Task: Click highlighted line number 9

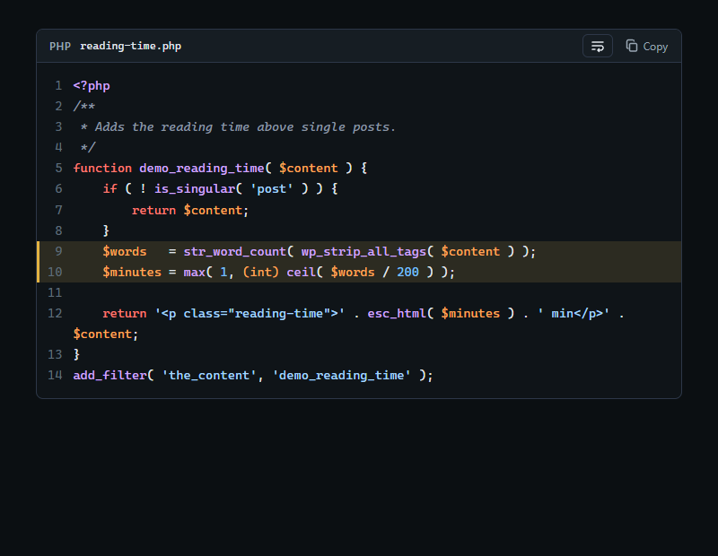Action: (x=58, y=251)
